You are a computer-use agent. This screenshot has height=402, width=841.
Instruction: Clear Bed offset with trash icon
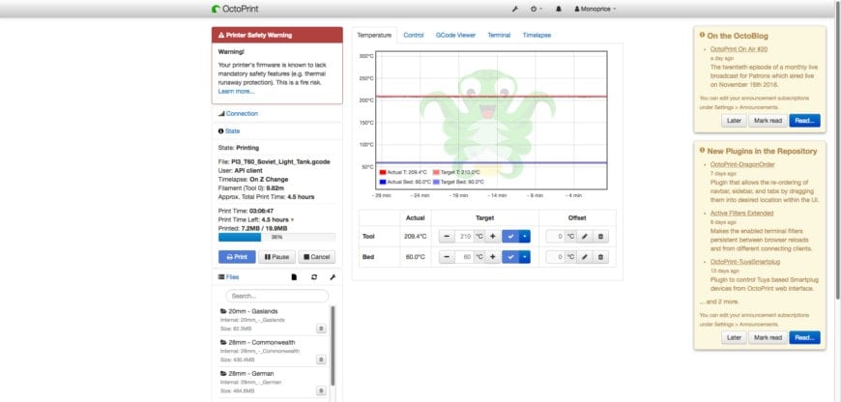pyautogui.click(x=600, y=257)
